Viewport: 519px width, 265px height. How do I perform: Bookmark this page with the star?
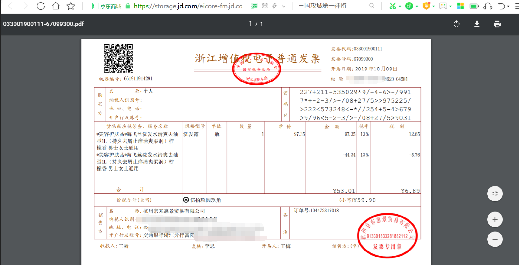click(71, 6)
